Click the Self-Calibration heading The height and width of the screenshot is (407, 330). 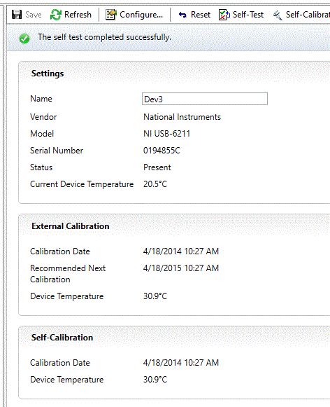62,338
